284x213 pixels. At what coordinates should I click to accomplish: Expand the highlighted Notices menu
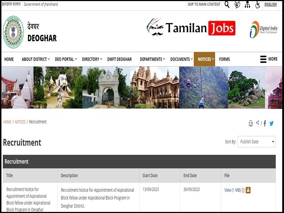point(204,59)
